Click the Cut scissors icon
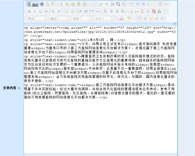Screen dimensions: 195x156 [x=61, y=4]
